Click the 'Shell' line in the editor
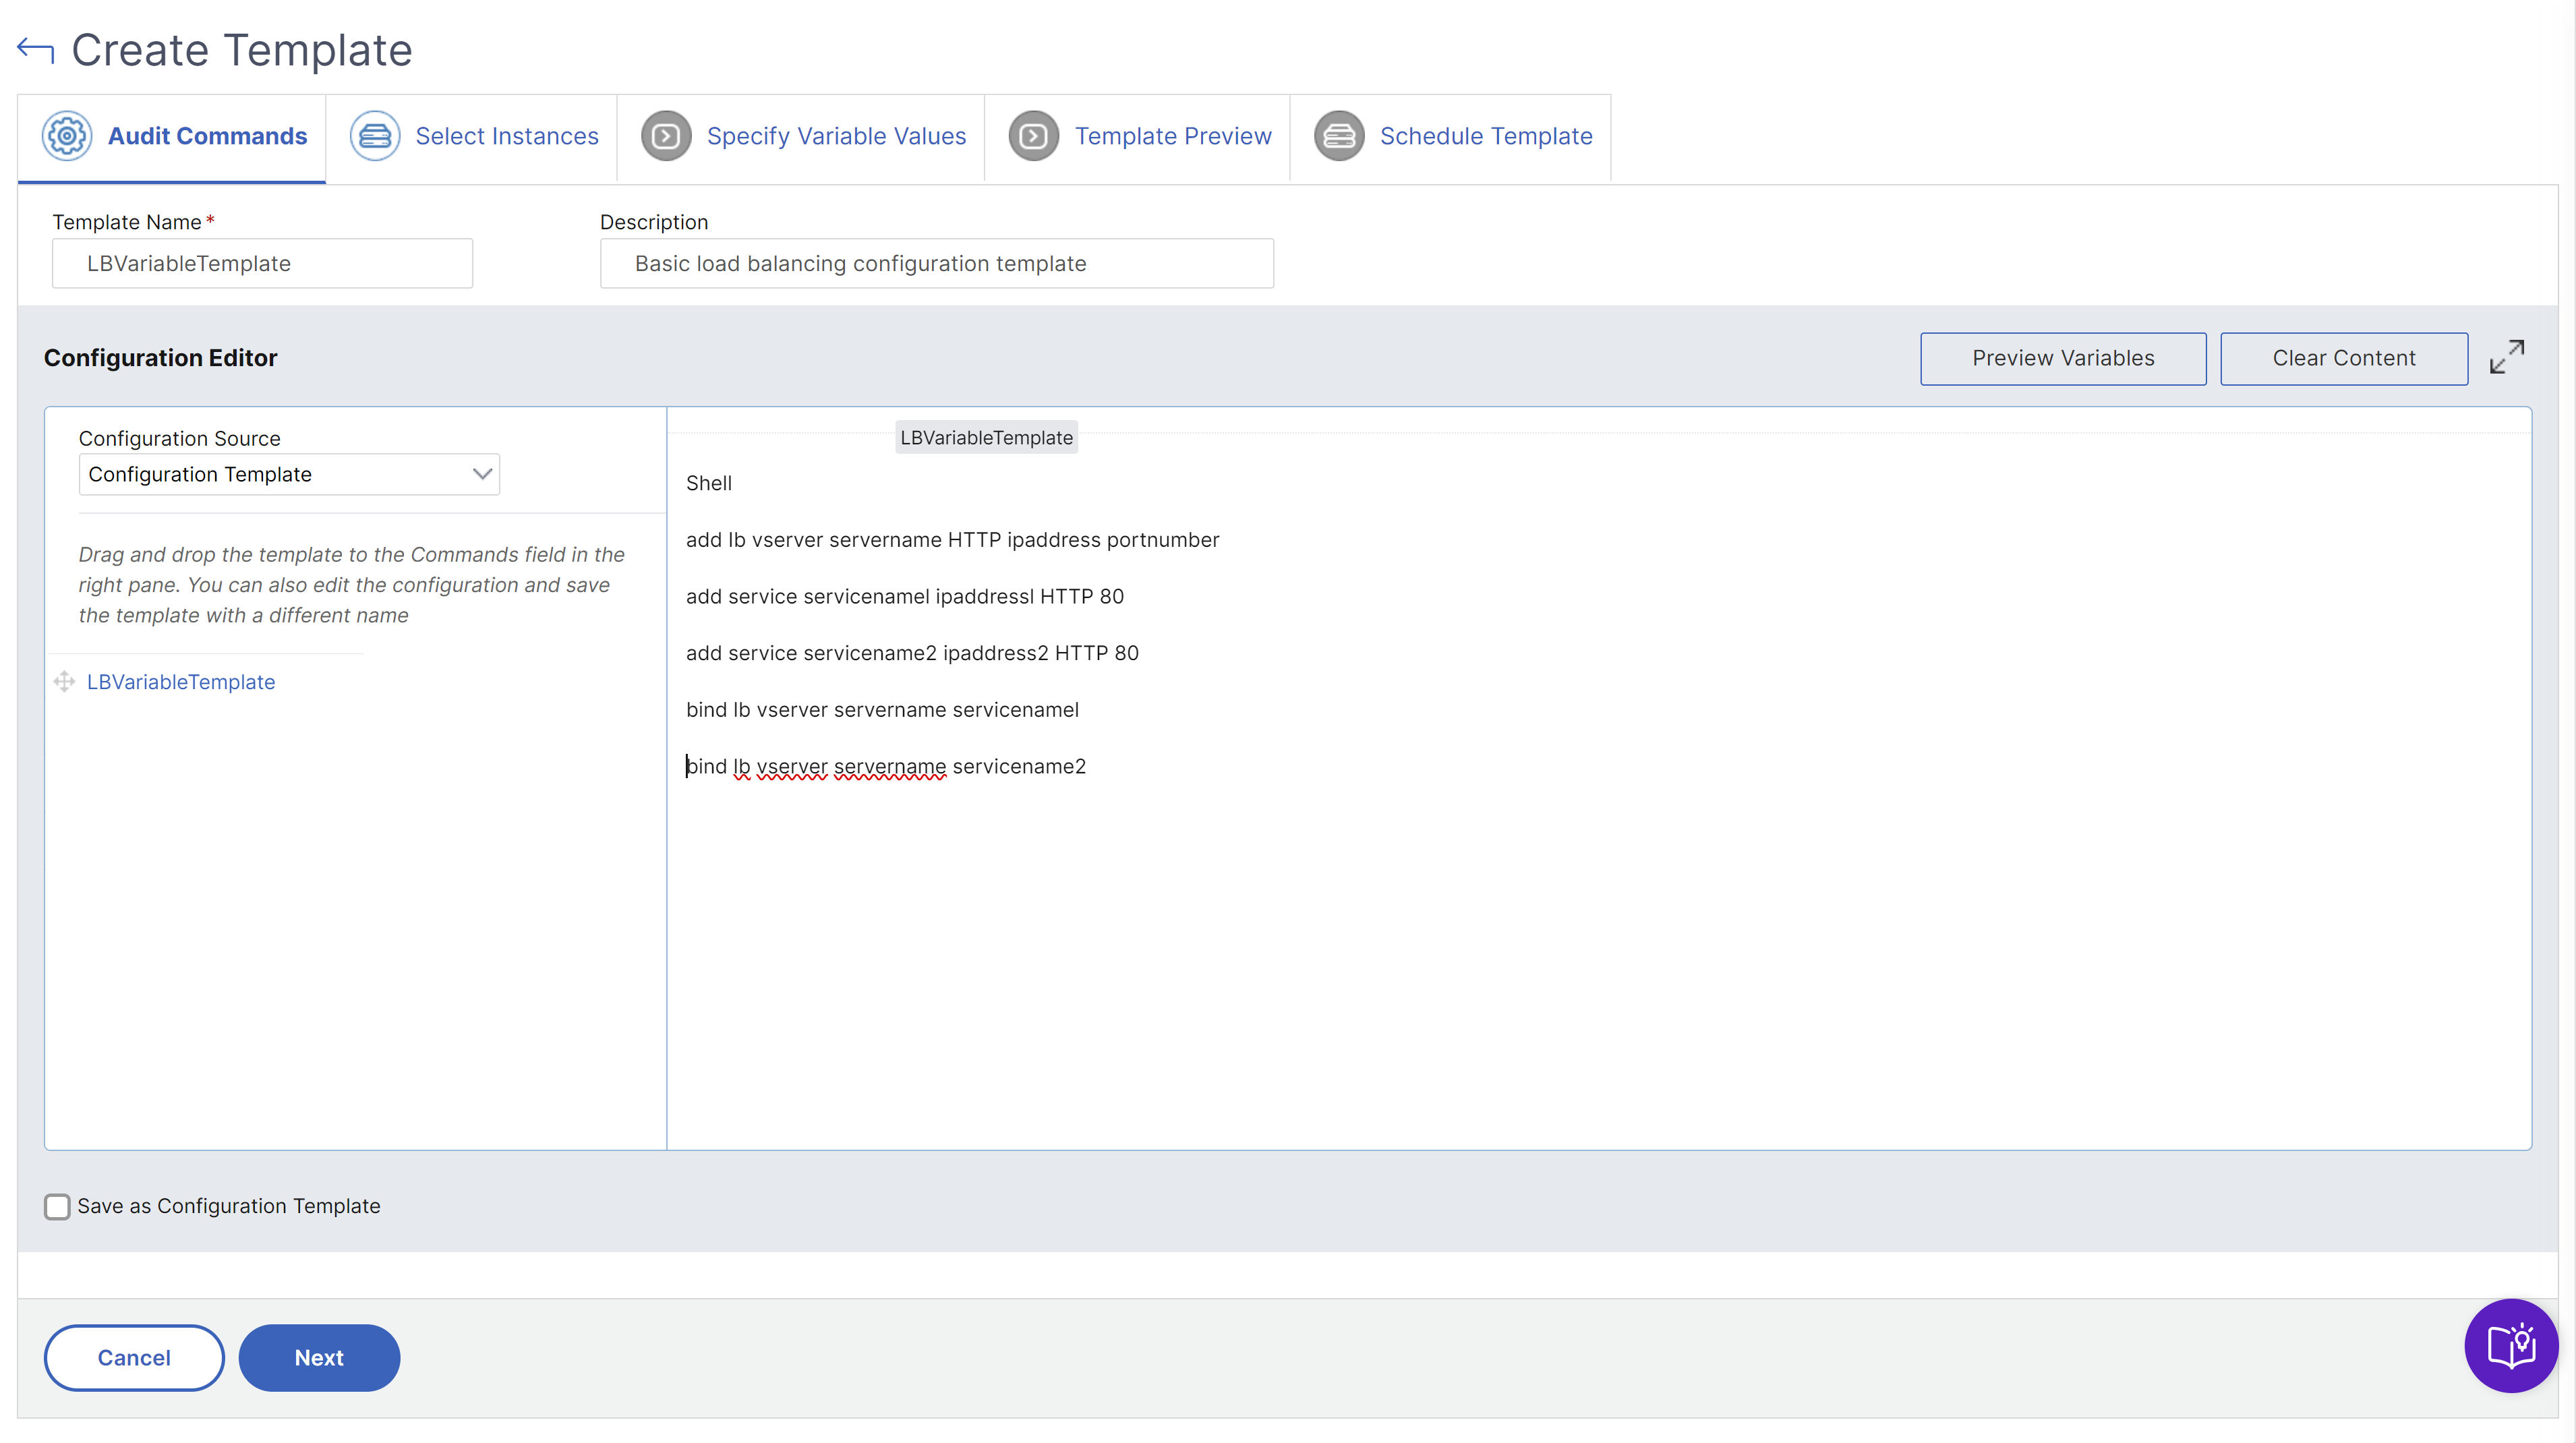This screenshot has height=1443, width=2576. (709, 484)
